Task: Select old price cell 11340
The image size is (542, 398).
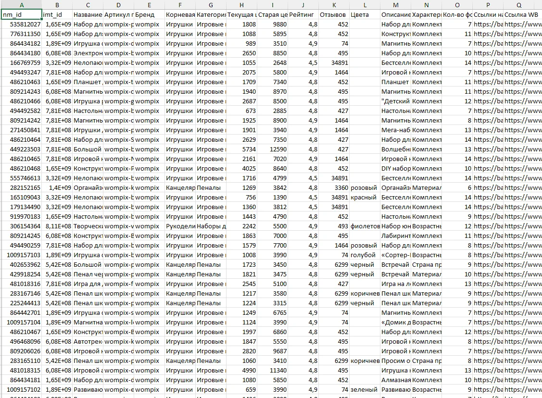Action: coord(272,370)
